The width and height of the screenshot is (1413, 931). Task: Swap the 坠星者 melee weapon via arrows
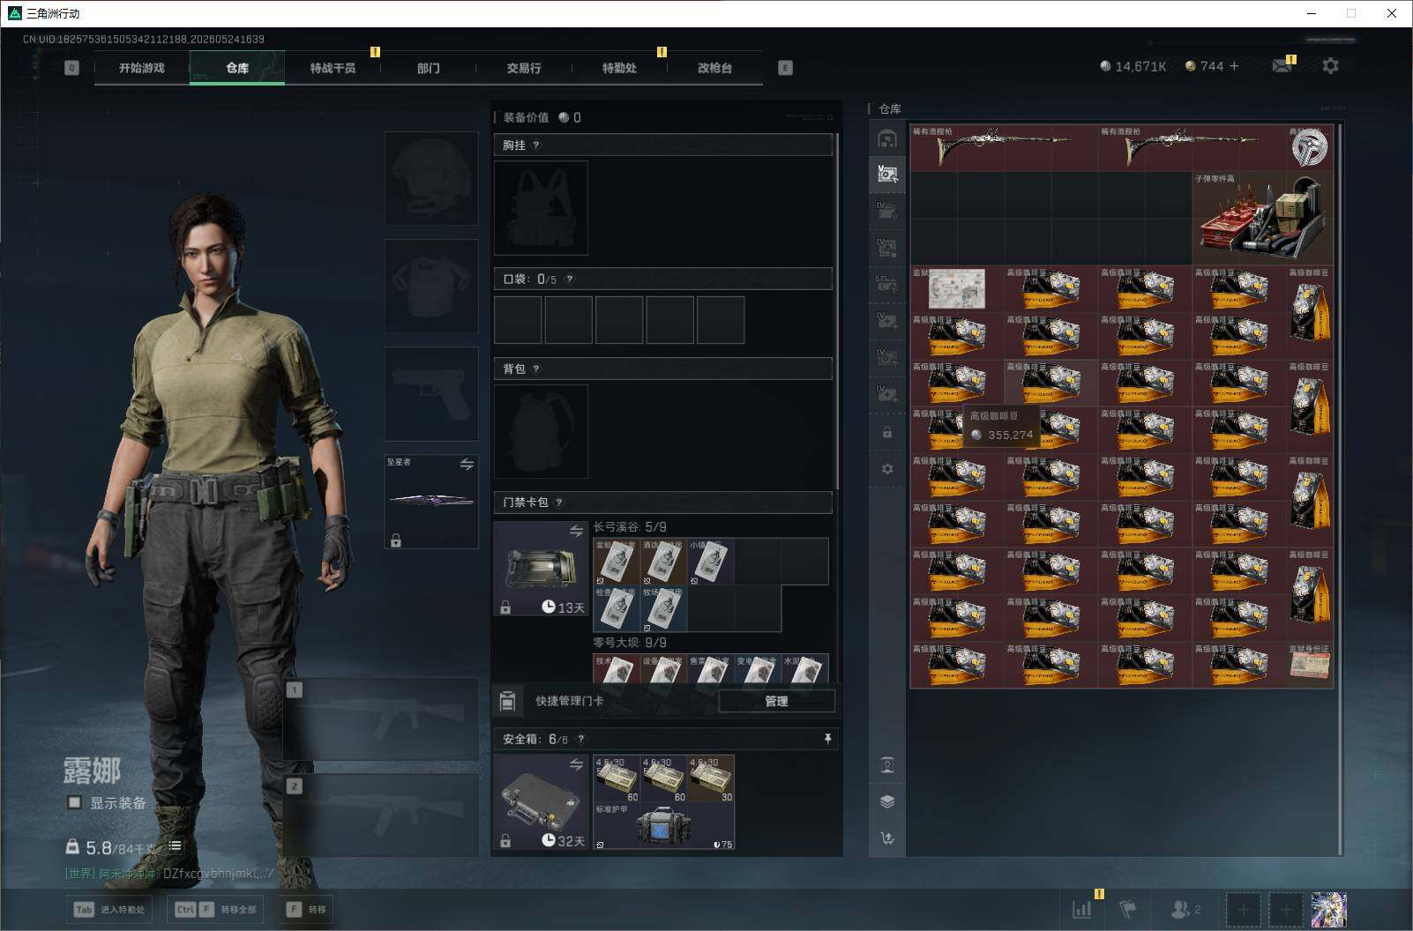[467, 464]
